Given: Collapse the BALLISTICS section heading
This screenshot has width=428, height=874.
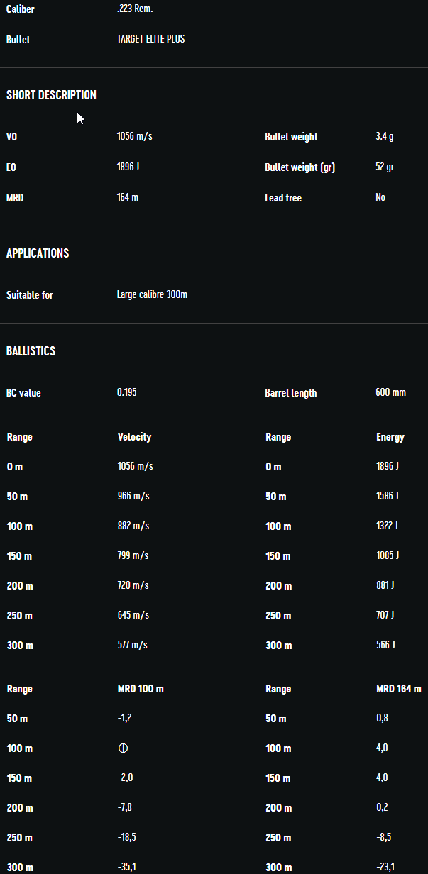Looking at the screenshot, I should tap(31, 351).
